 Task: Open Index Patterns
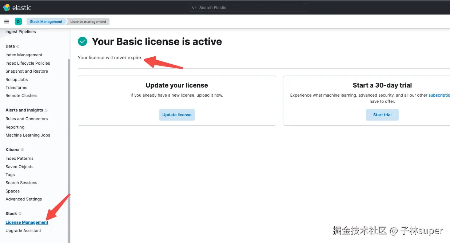point(20,158)
